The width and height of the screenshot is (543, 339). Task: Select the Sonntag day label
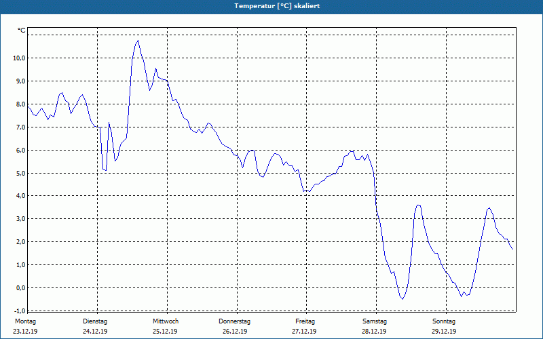tap(444, 321)
